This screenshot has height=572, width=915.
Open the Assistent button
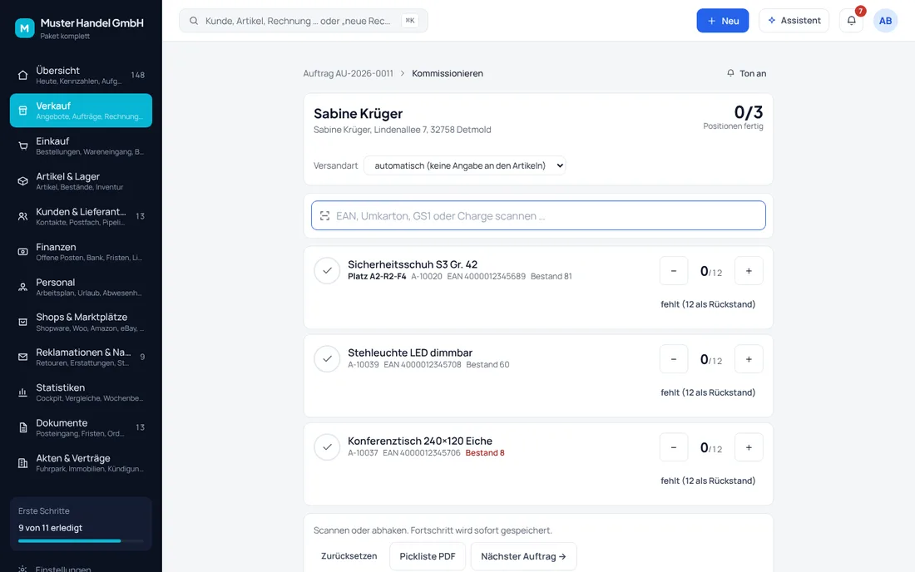[x=794, y=21]
